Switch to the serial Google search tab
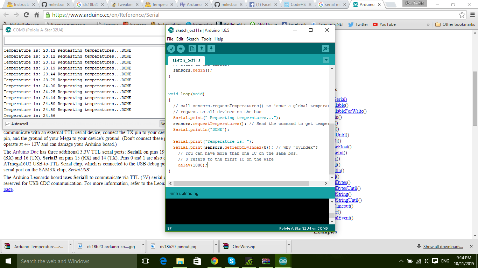This screenshot has width=478, height=268. click(332, 5)
